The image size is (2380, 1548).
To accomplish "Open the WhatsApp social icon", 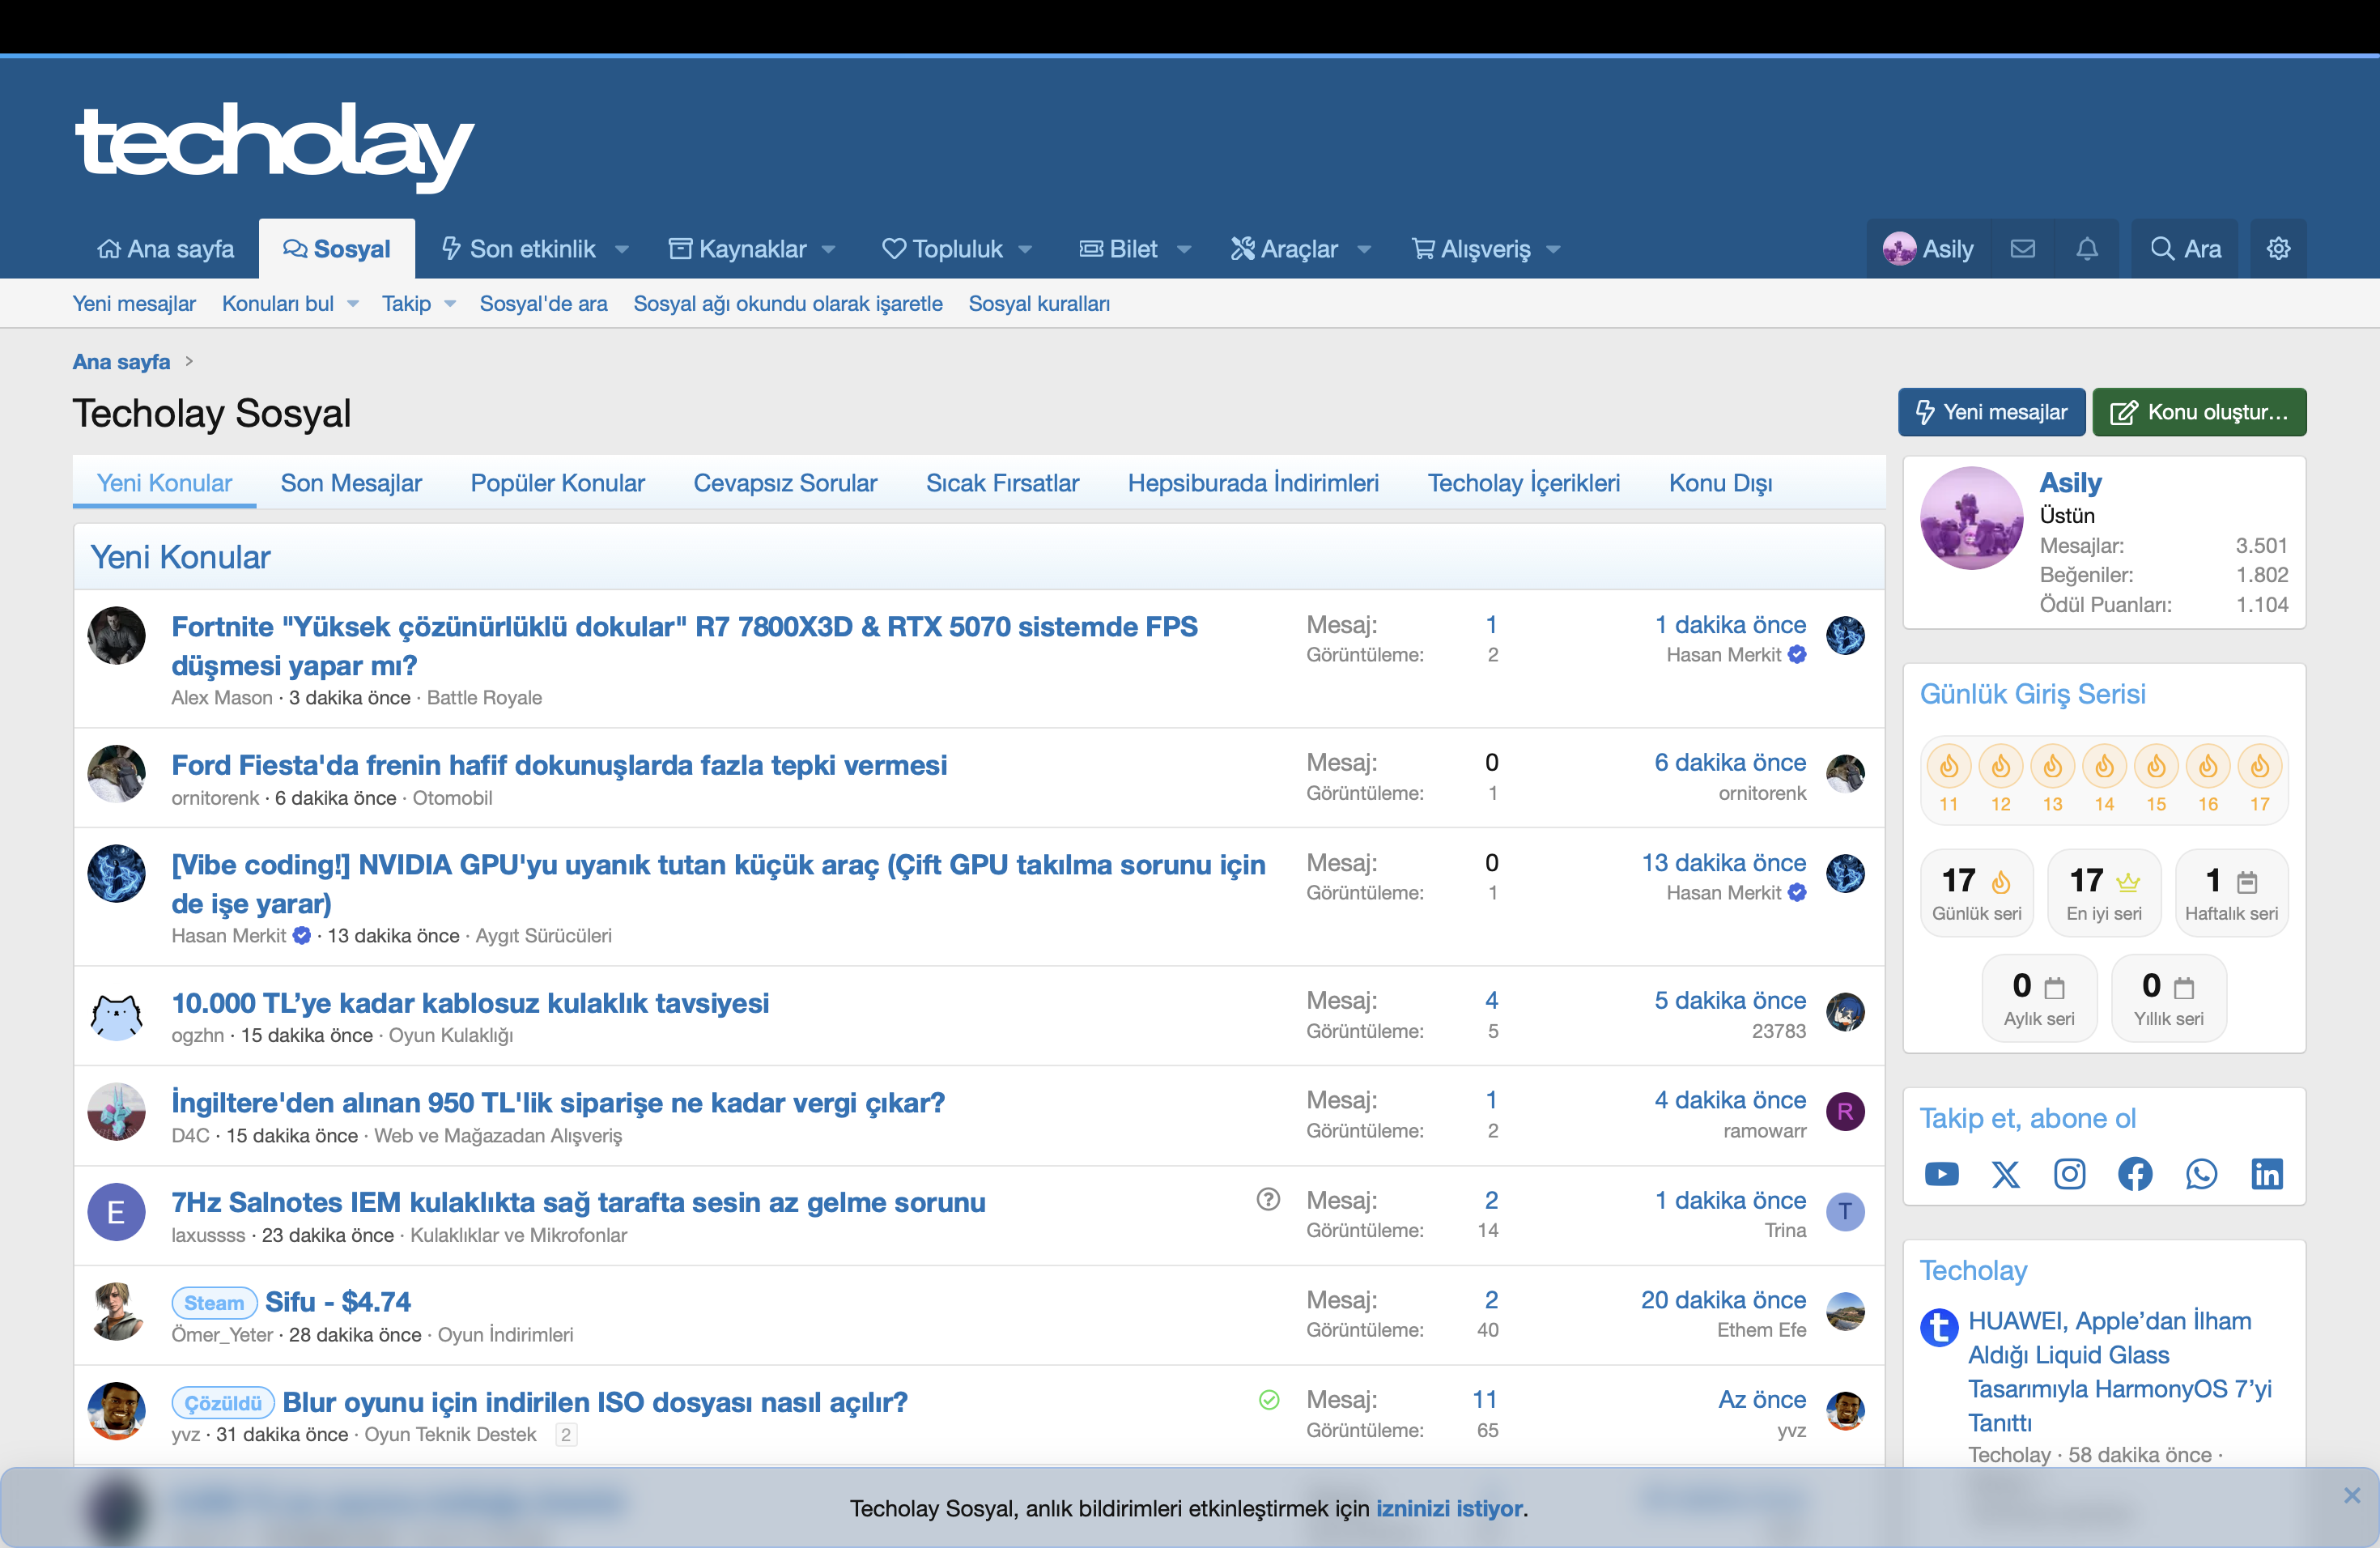I will (2200, 1174).
